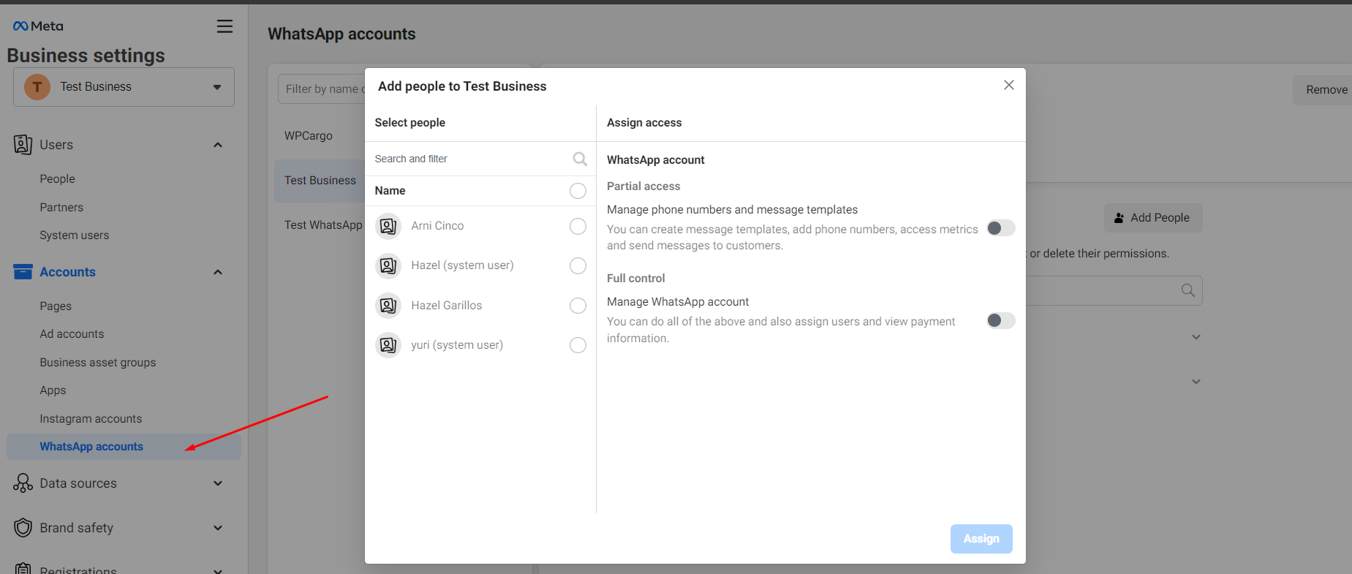
Task: Open Instagram accounts in sidebar
Action: tap(91, 419)
